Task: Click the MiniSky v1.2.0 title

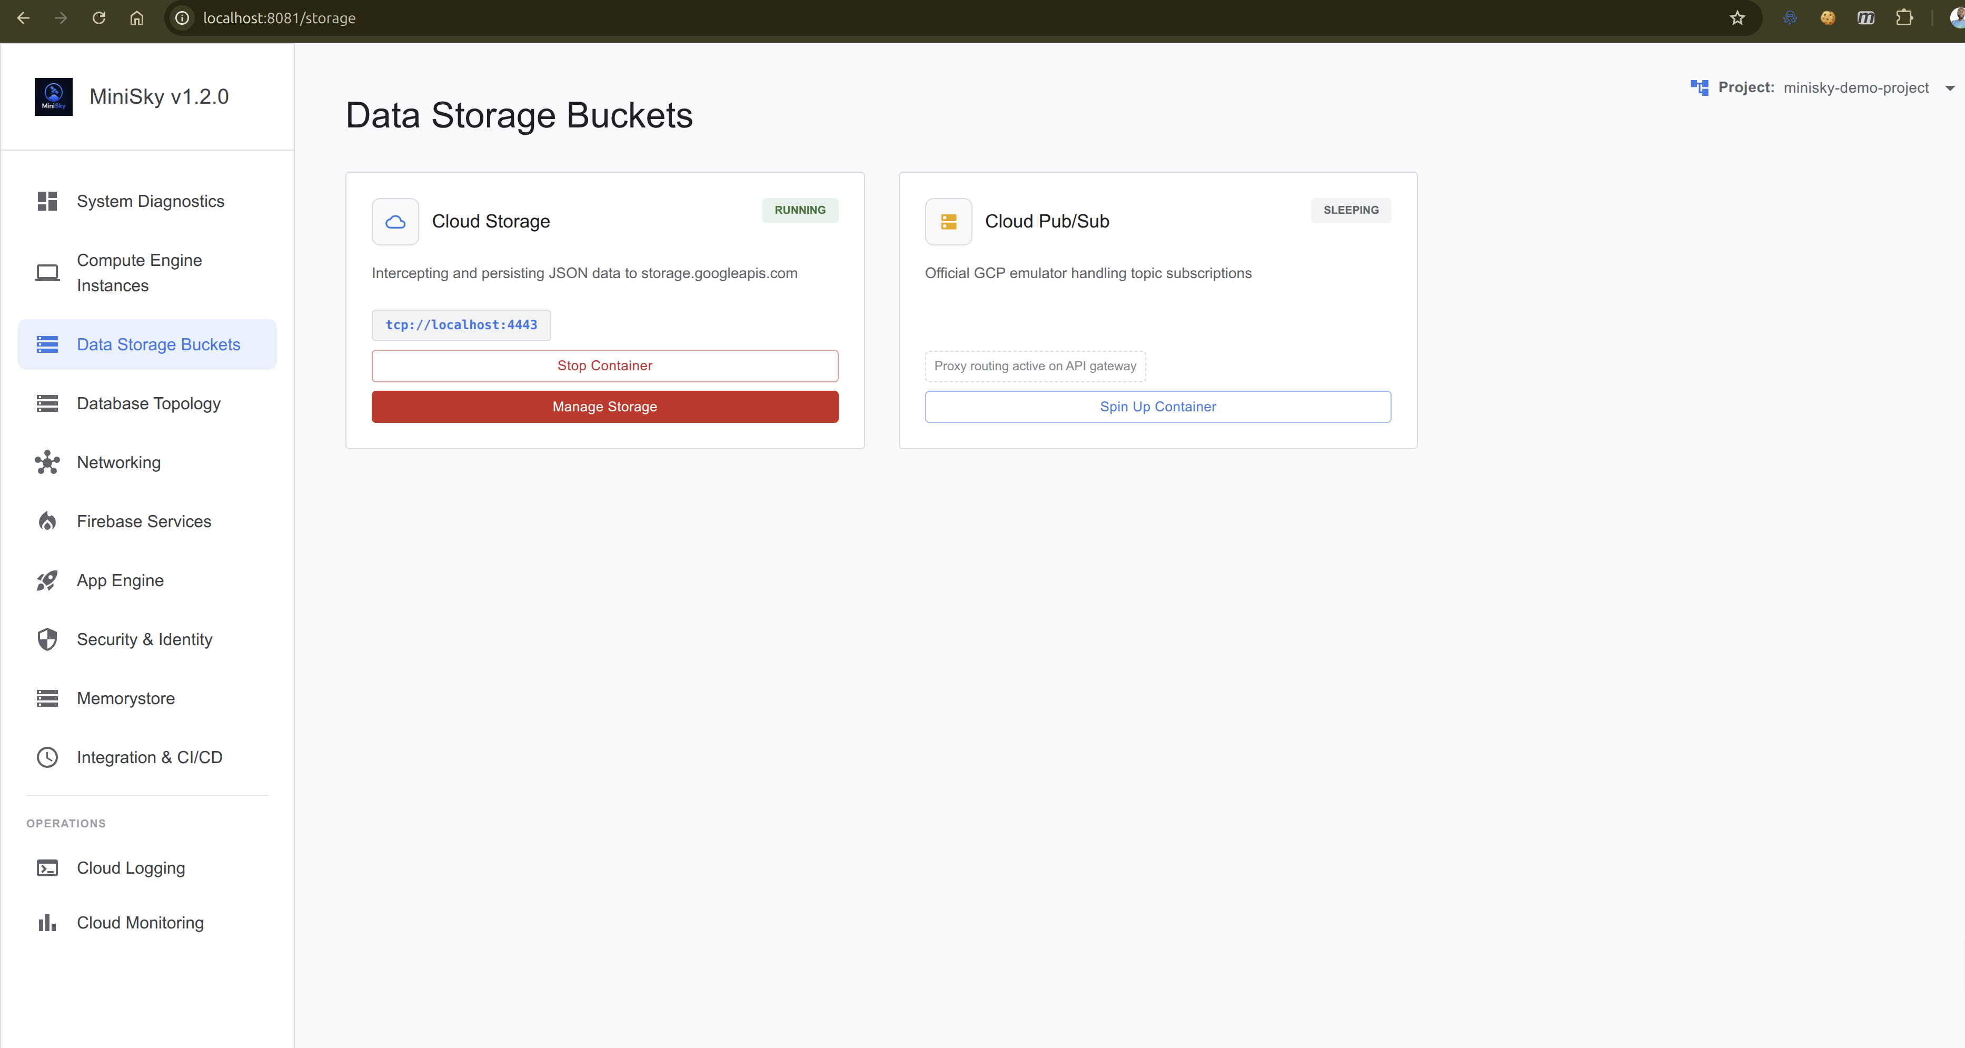Action: click(158, 97)
